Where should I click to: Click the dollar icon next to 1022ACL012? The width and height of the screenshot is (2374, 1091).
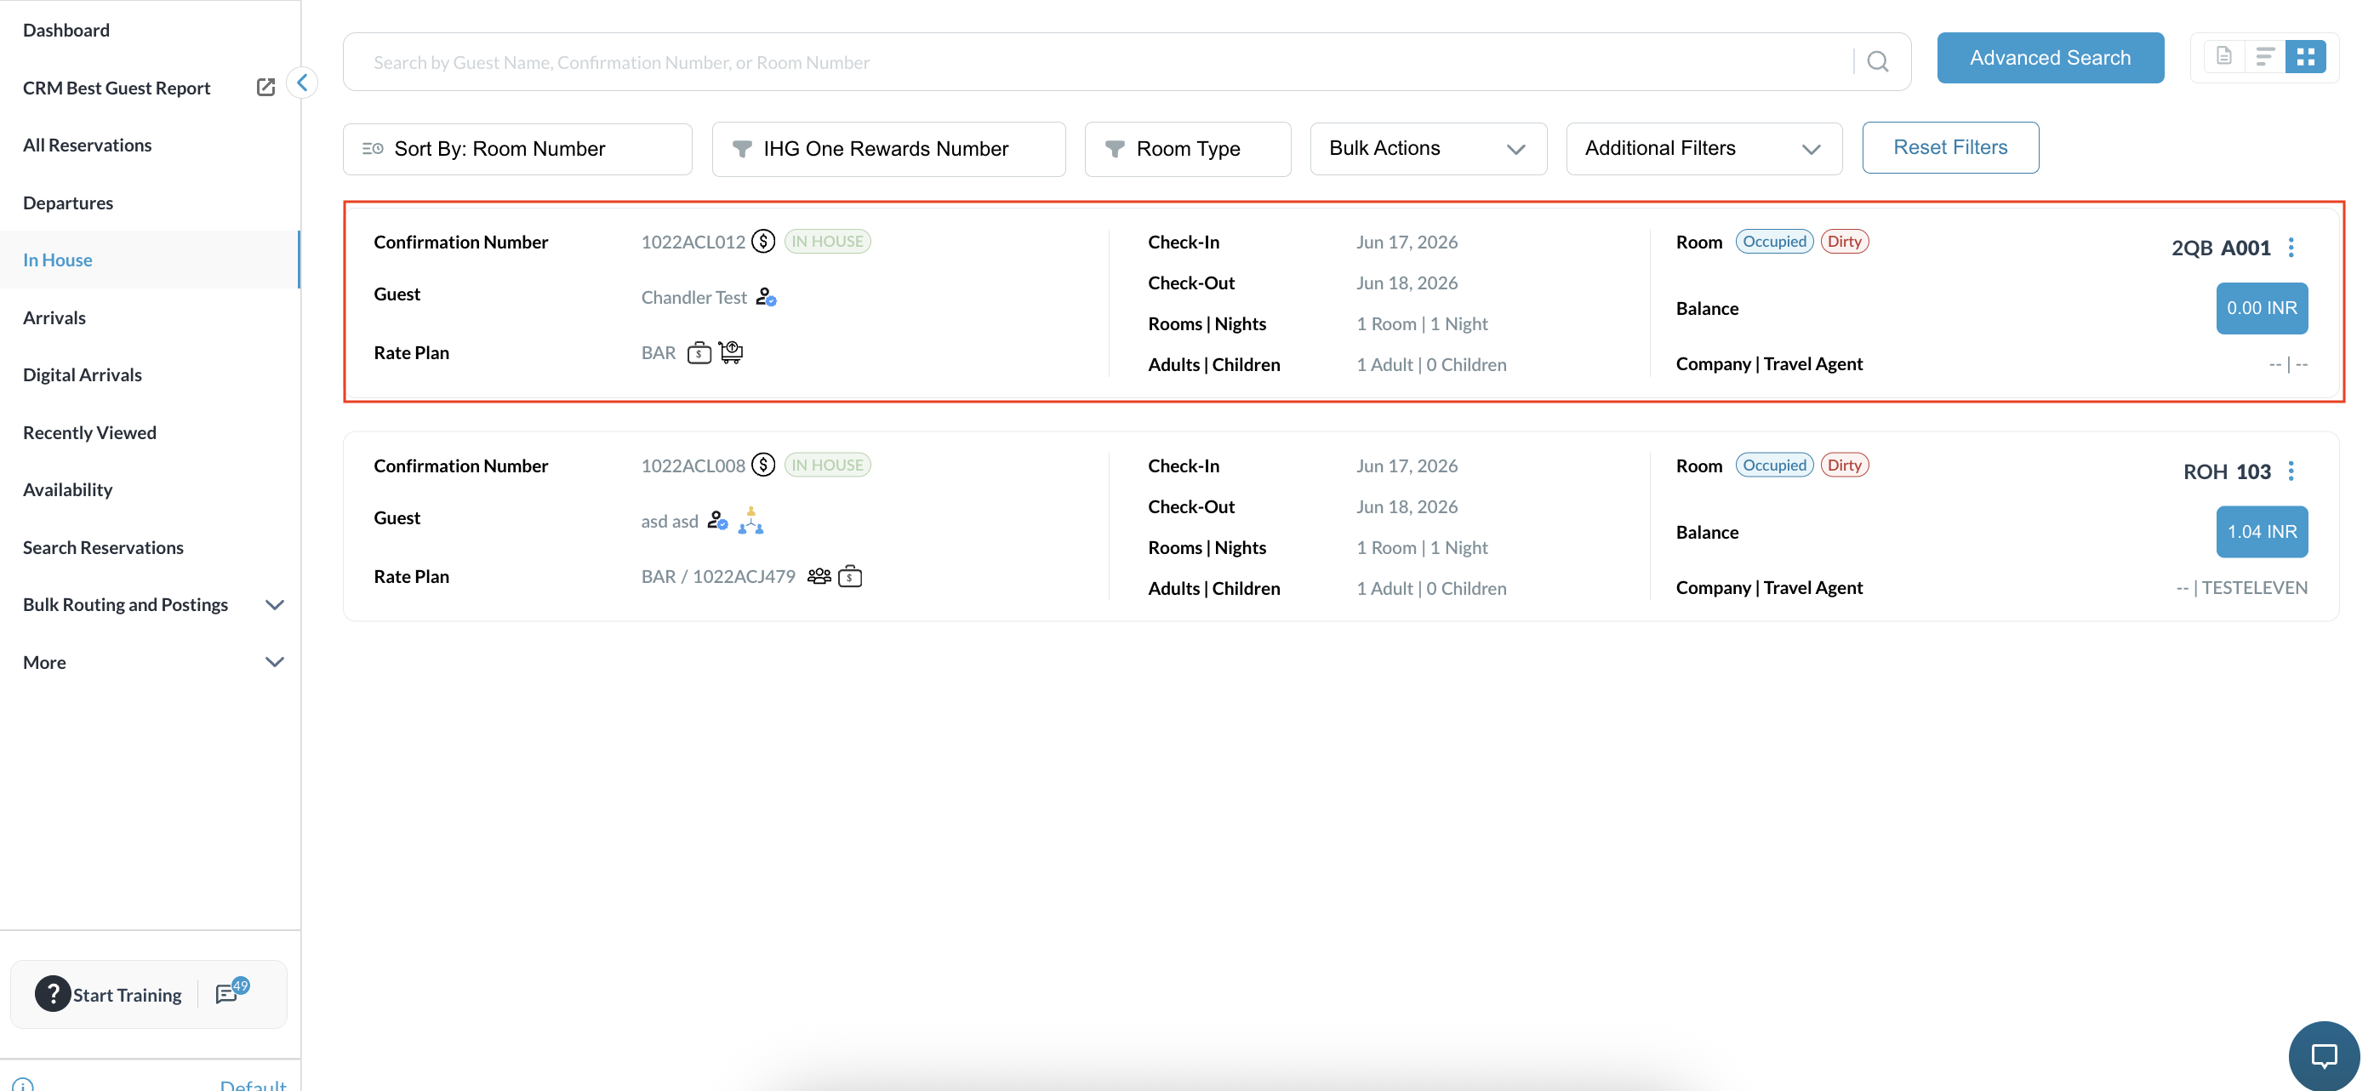[763, 242]
